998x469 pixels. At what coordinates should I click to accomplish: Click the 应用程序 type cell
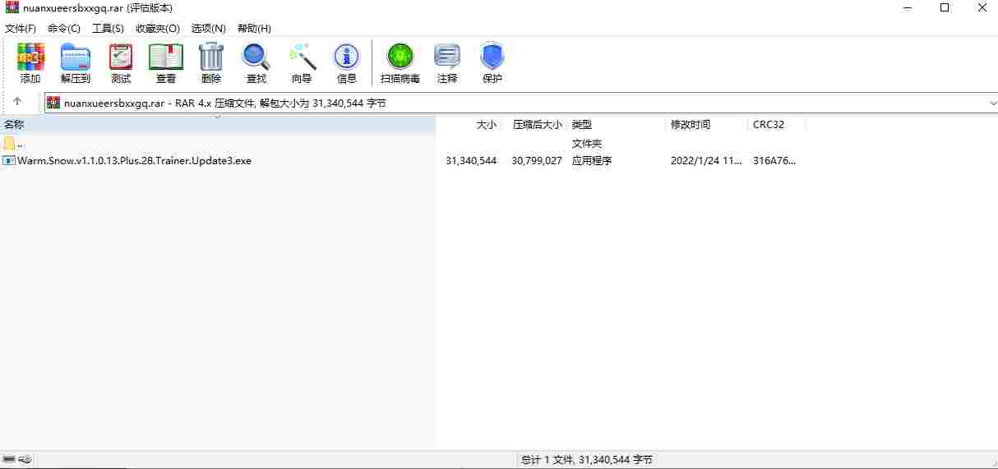point(592,161)
